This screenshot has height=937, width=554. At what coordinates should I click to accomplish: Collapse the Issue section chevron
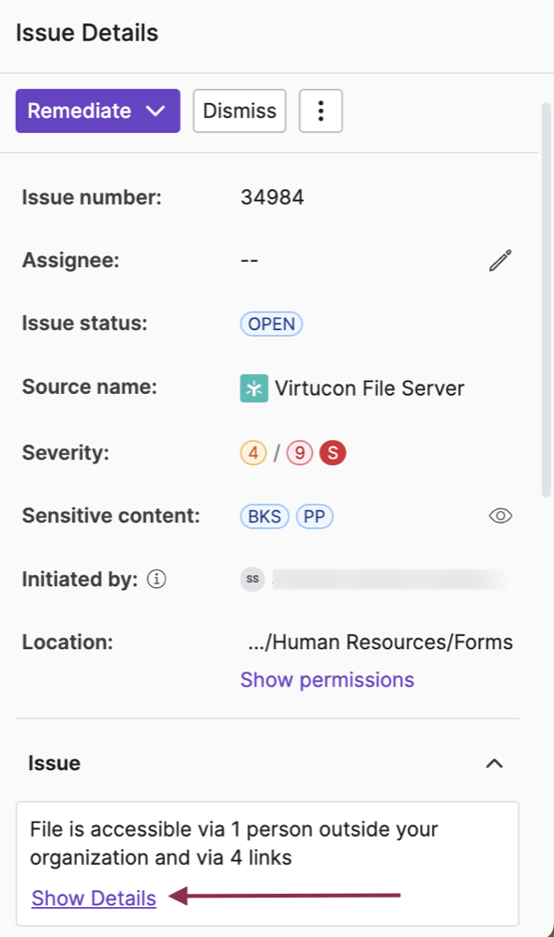[x=494, y=763]
